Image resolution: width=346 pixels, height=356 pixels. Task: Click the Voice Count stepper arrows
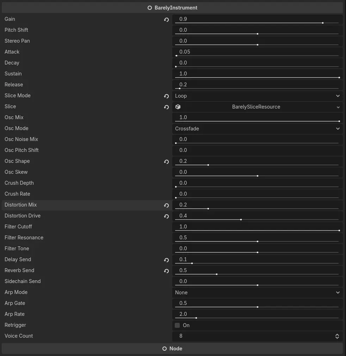coord(337,336)
